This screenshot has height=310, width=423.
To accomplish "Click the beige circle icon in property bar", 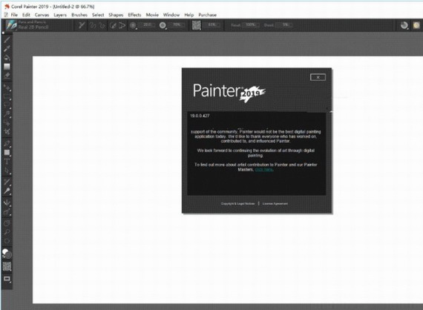I will coord(416,25).
